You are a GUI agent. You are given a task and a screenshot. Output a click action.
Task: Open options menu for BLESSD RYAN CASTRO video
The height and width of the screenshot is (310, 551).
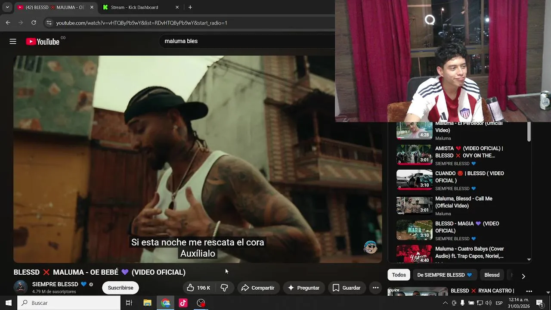click(x=529, y=291)
